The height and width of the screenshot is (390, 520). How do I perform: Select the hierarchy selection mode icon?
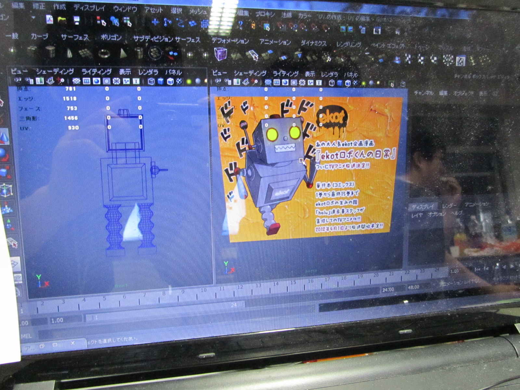click(x=101, y=21)
